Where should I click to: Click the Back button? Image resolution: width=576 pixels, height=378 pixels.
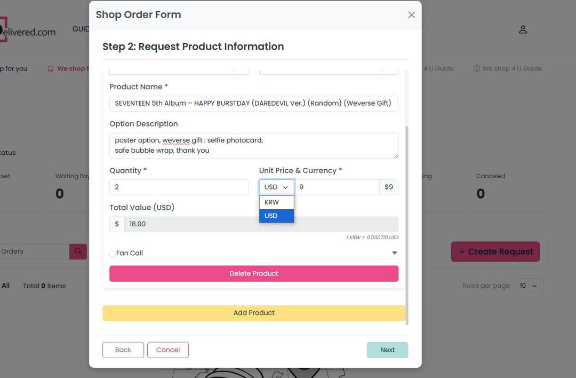tap(123, 350)
